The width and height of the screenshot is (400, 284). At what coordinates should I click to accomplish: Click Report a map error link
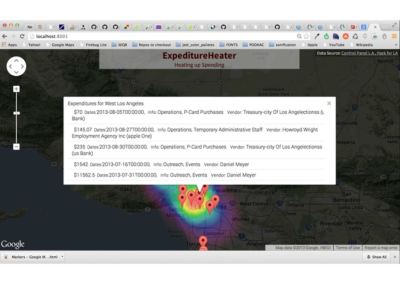(x=381, y=248)
